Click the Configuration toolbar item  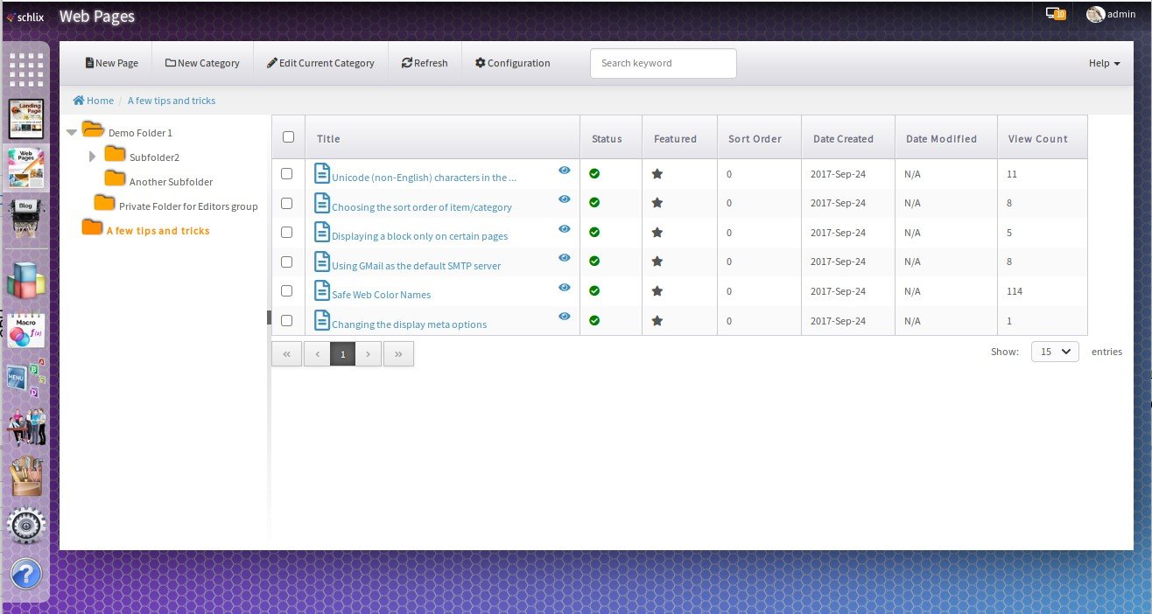pyautogui.click(x=512, y=63)
